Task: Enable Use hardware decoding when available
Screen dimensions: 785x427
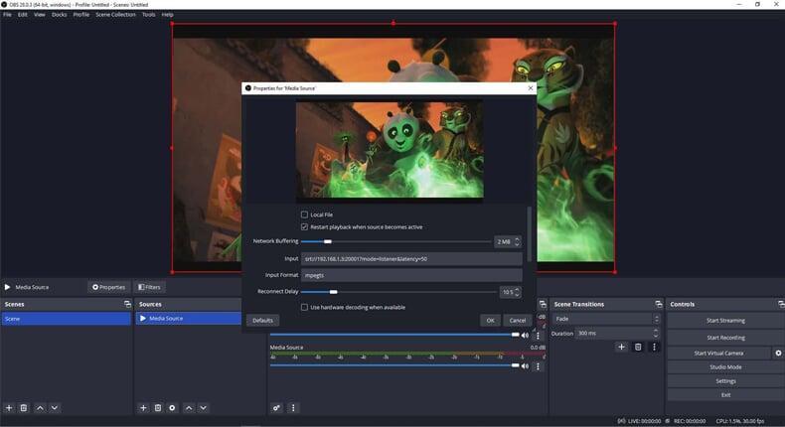Action: point(304,308)
